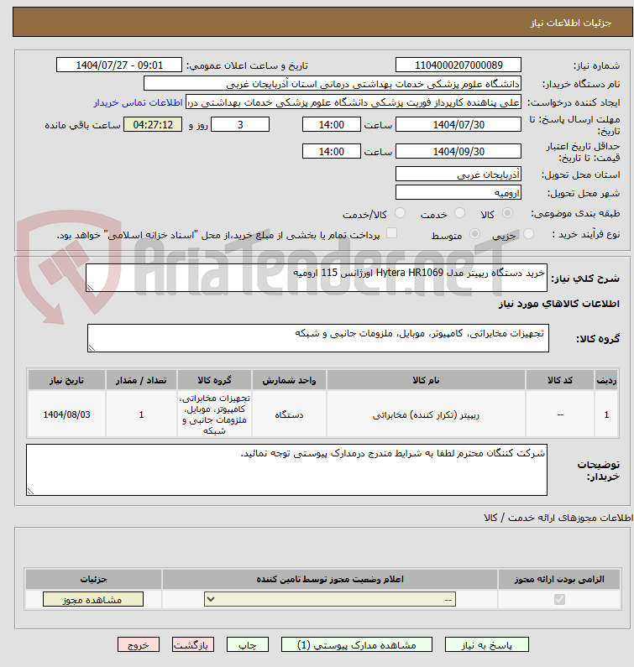Toggle the الزامی بودن ارائه مجوز checkbox

pyautogui.click(x=559, y=599)
